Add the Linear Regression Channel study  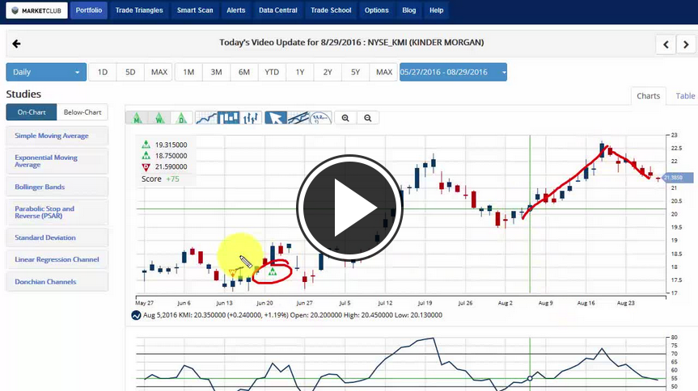tap(57, 259)
